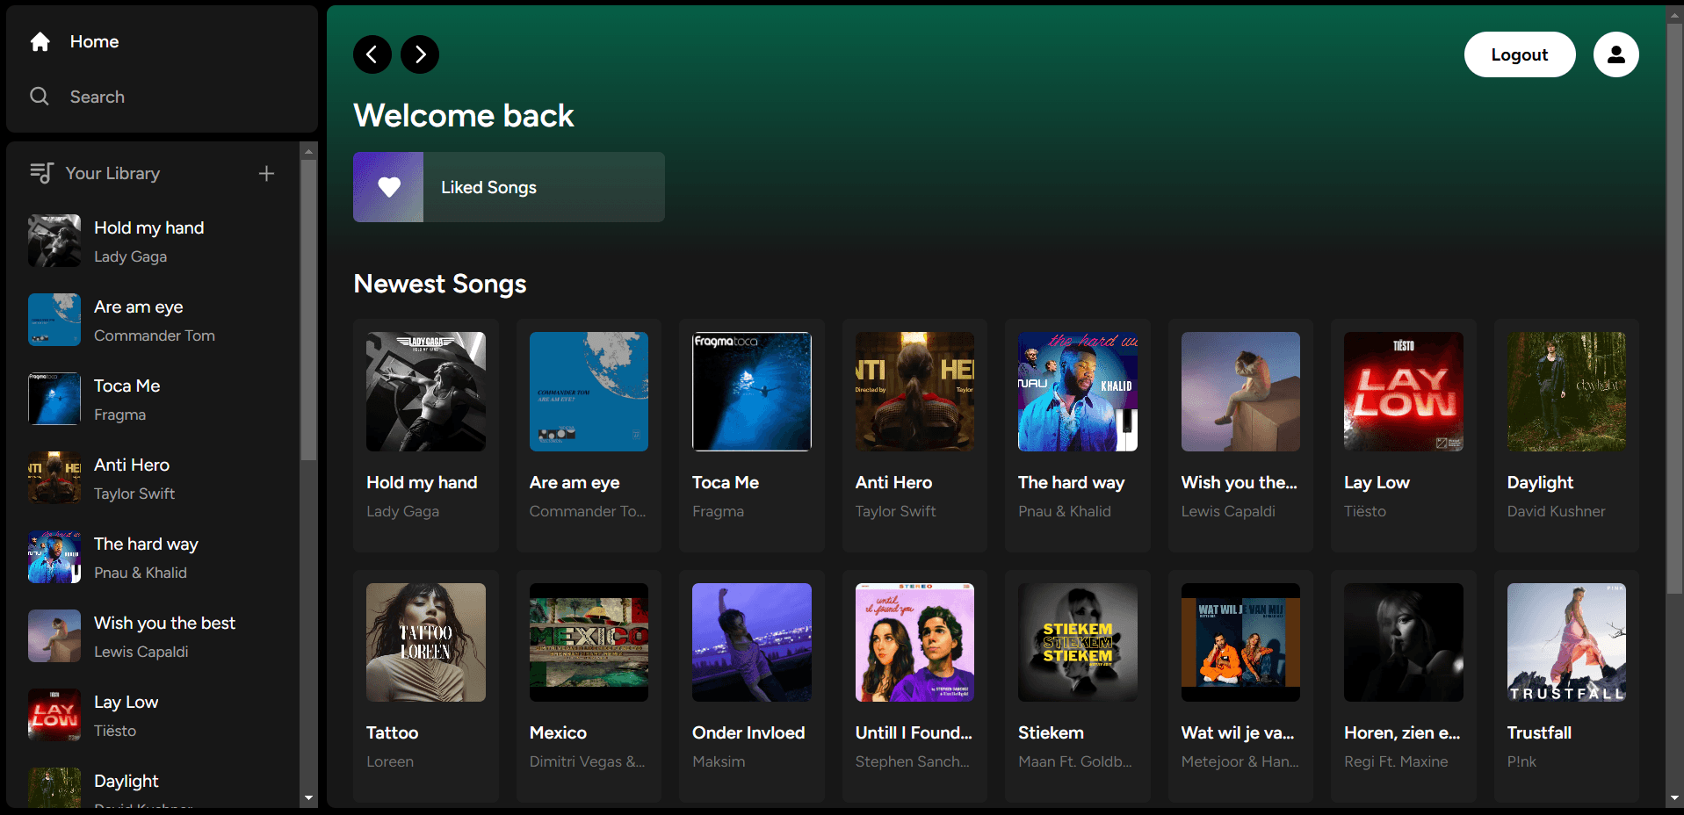1684x815 pixels.
Task: Select Anti Hero album cover card
Action: pos(914,392)
